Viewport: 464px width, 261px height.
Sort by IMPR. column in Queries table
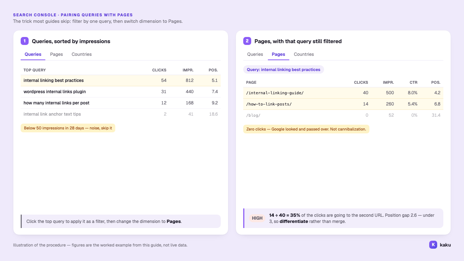click(188, 70)
